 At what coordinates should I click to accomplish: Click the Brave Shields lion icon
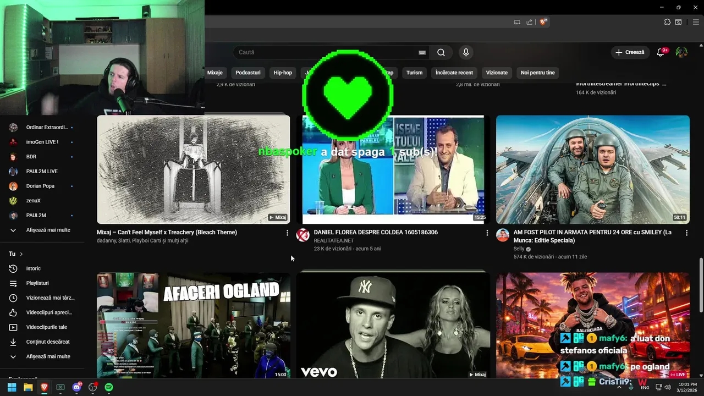point(543,22)
